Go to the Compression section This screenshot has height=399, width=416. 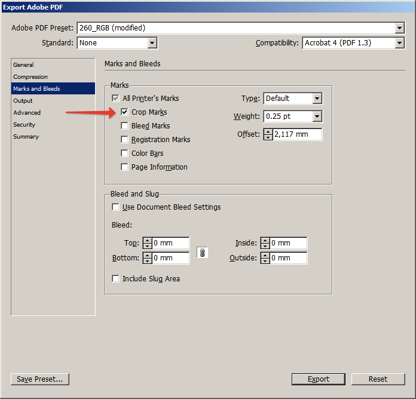pyautogui.click(x=53, y=76)
